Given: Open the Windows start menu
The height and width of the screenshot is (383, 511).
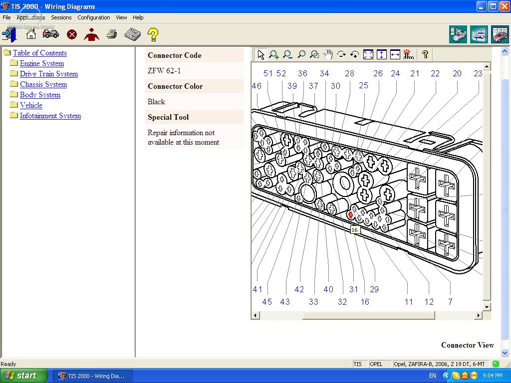Looking at the screenshot, I should click(24, 376).
